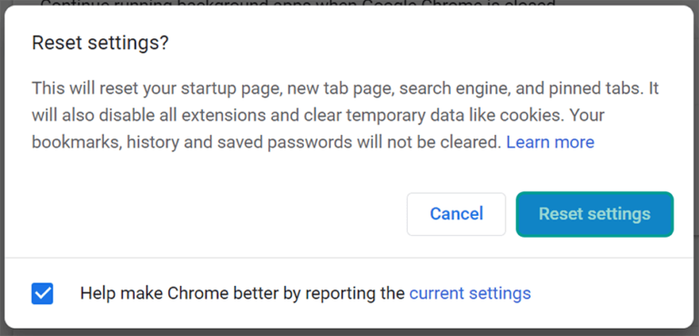This screenshot has height=336, width=699.
Task: Open the current settings link
Action: (x=470, y=293)
